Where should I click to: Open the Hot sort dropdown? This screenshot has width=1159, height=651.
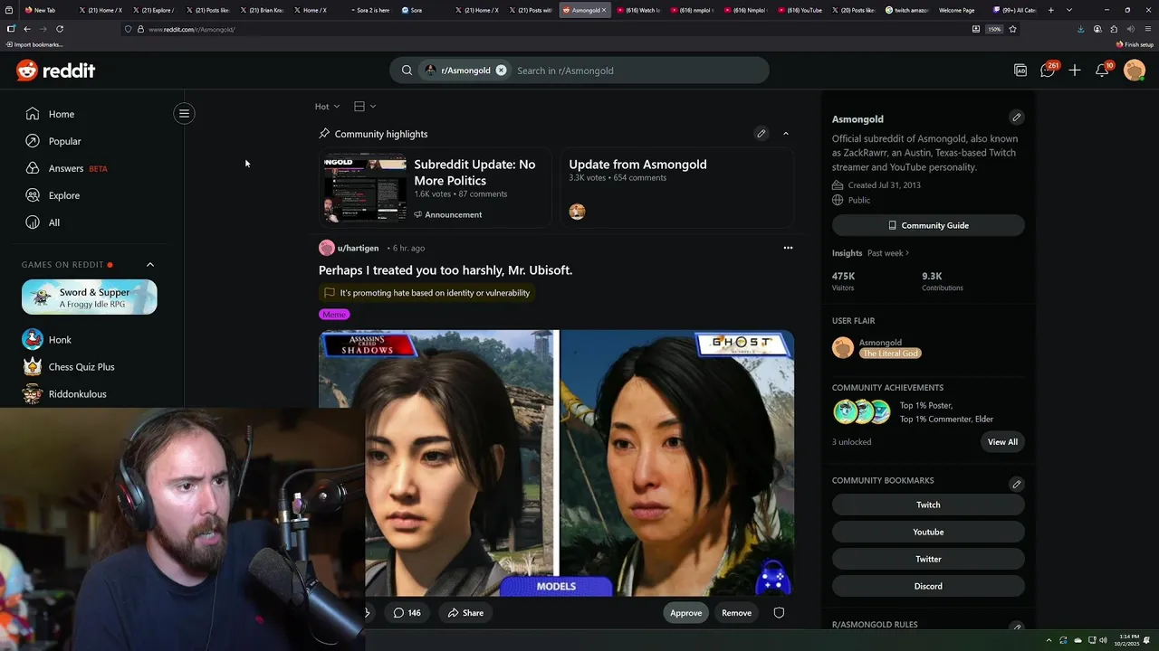pyautogui.click(x=327, y=107)
